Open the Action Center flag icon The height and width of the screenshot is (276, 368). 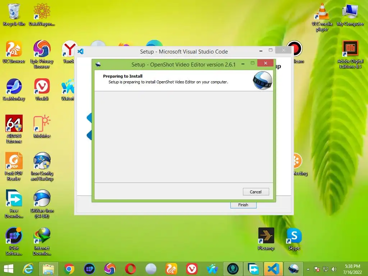[x=317, y=269]
